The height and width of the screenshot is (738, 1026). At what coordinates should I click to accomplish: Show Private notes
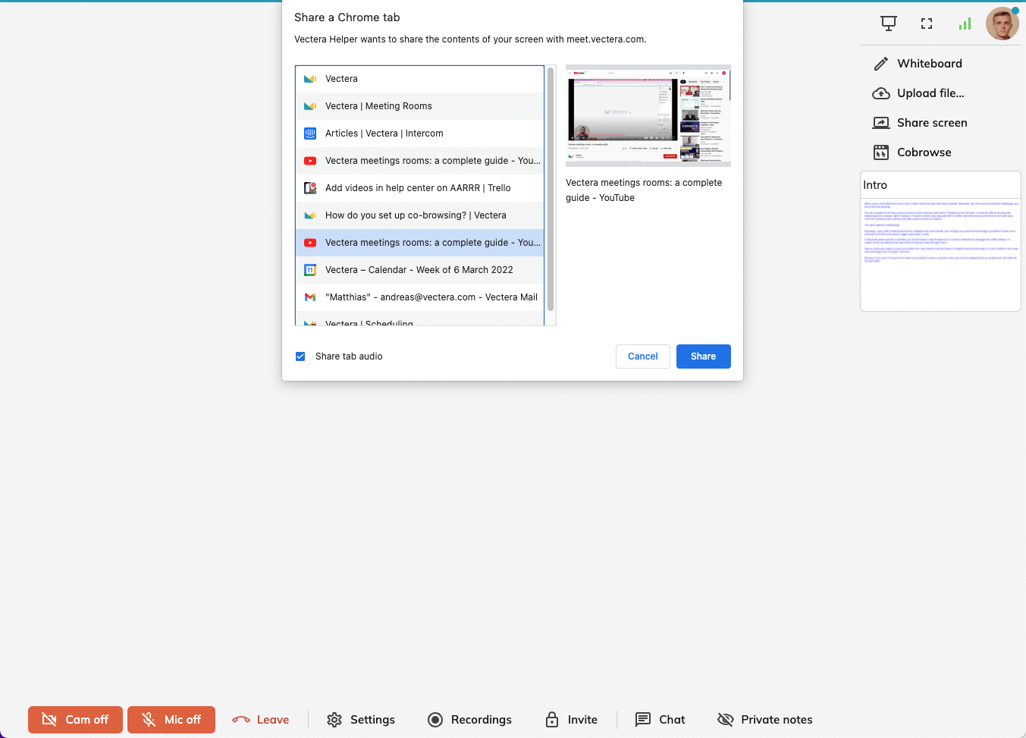pos(765,720)
